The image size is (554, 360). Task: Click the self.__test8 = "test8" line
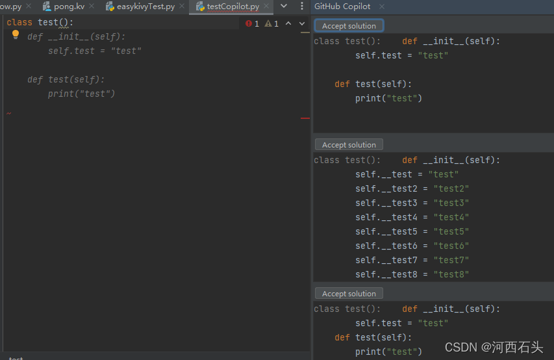coord(412,274)
